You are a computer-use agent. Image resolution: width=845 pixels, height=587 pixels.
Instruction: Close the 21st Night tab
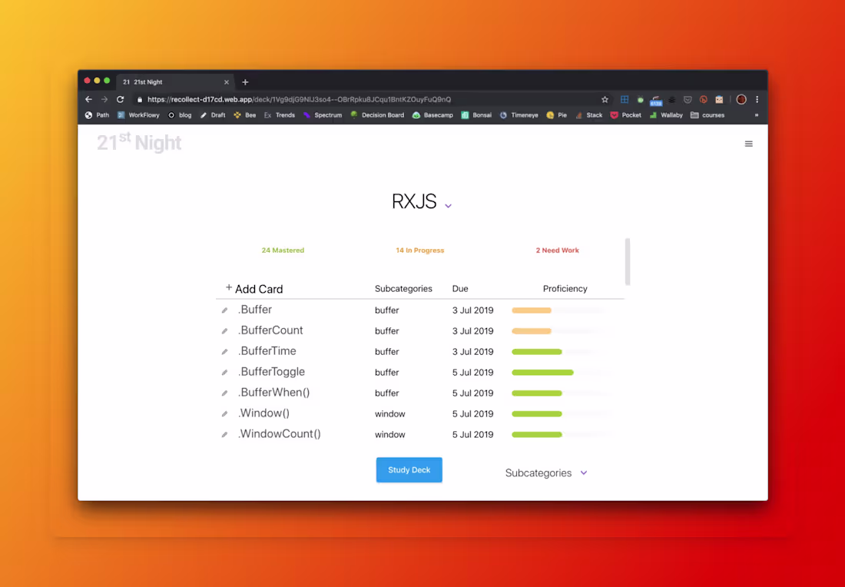click(227, 82)
